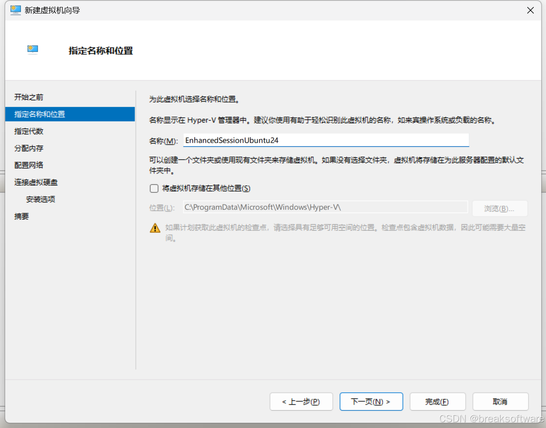This screenshot has height=428, width=546.
Task: Go to the 摘要 step
Action: point(21,216)
